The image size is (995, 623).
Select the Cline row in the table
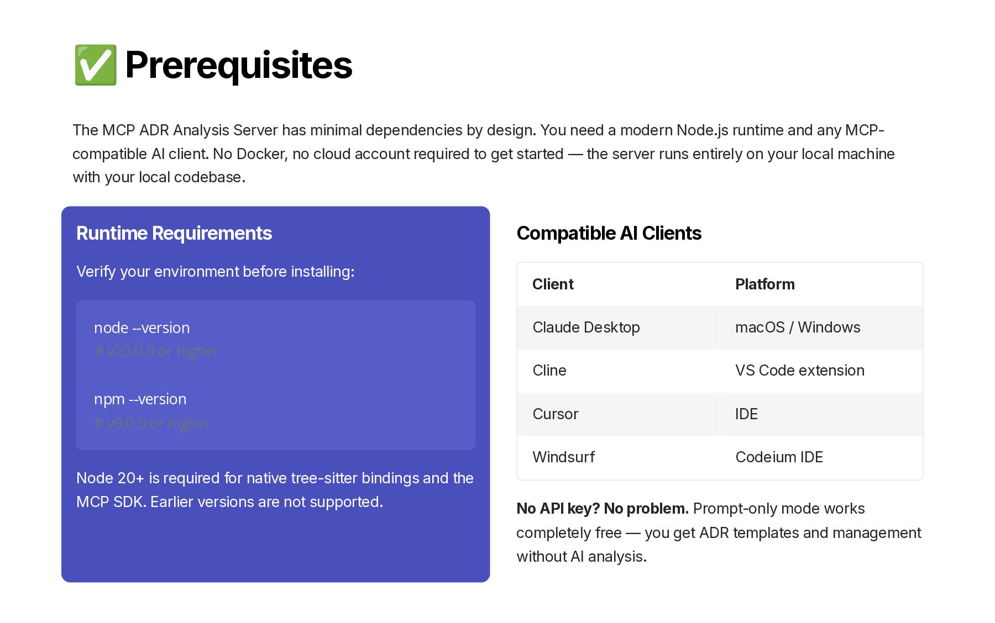(x=720, y=371)
